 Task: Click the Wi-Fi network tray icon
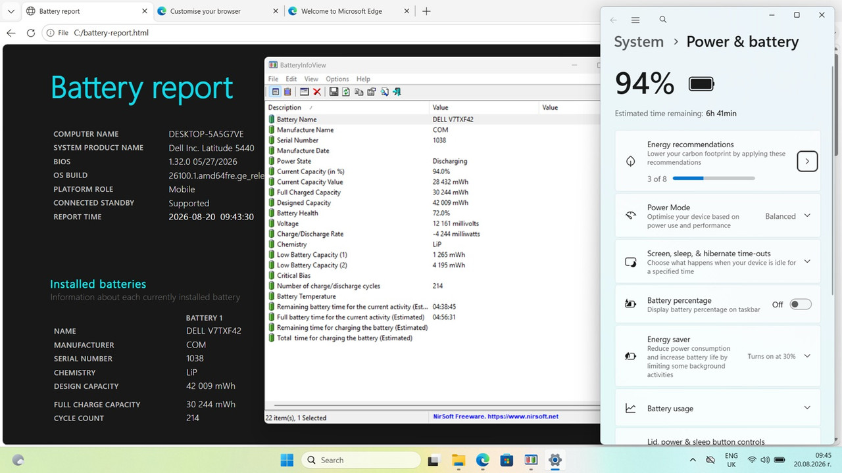click(752, 460)
